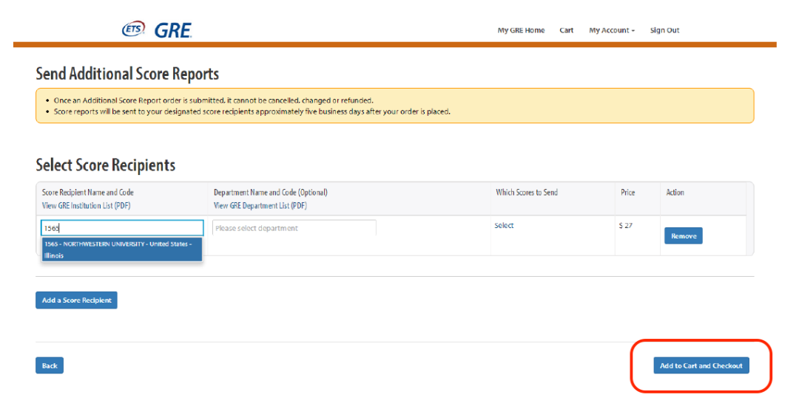Select Northwestern University suggestion from dropdown
Viewport: 799px width, 403px height.
(x=122, y=249)
